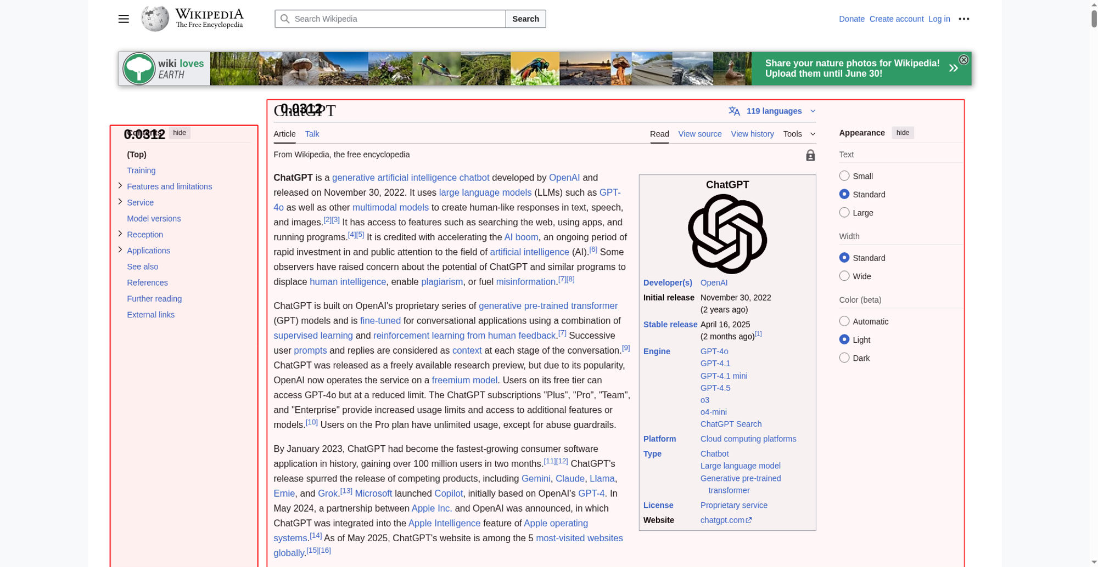The width and height of the screenshot is (1098, 567).
Task: Select Standard width option
Action: tap(844, 258)
